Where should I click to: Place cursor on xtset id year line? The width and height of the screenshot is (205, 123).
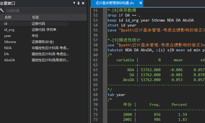pos(122,25)
